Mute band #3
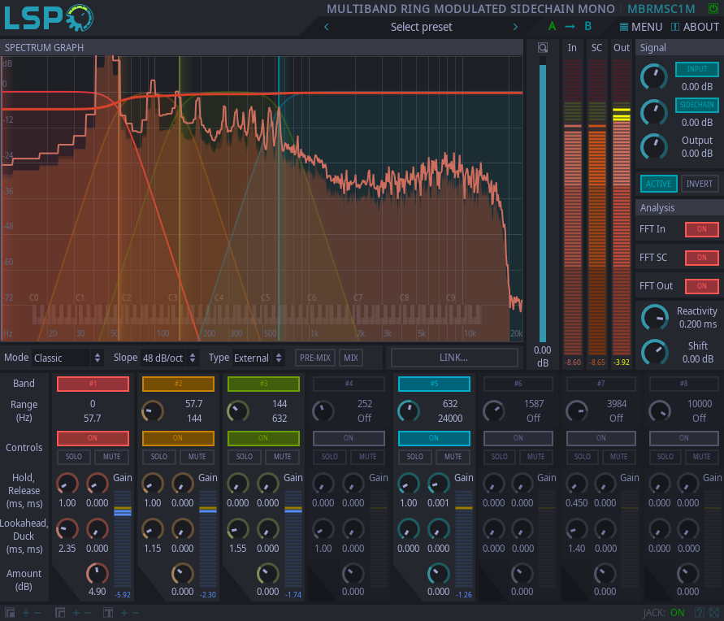 point(280,457)
